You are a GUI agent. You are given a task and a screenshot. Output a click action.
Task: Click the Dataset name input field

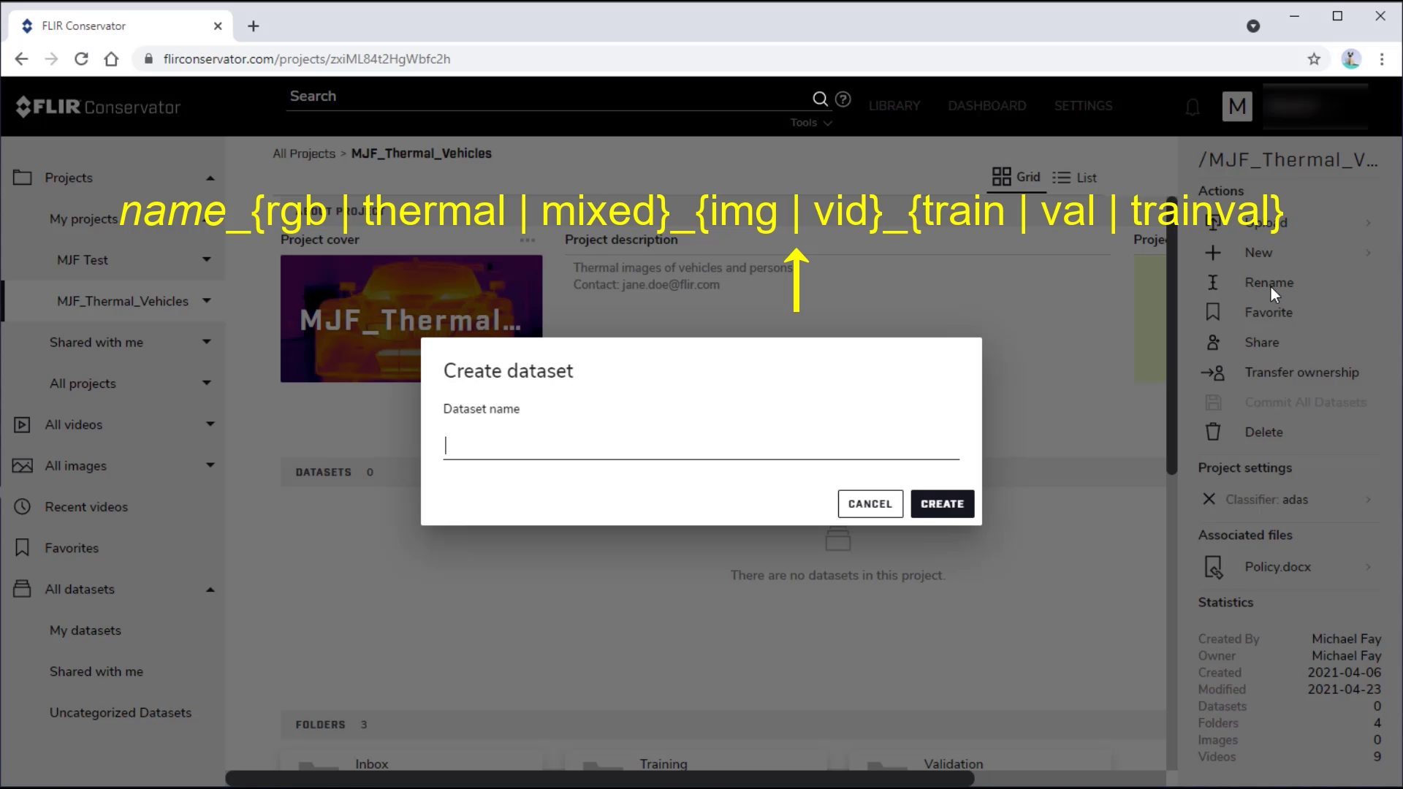[701, 444]
